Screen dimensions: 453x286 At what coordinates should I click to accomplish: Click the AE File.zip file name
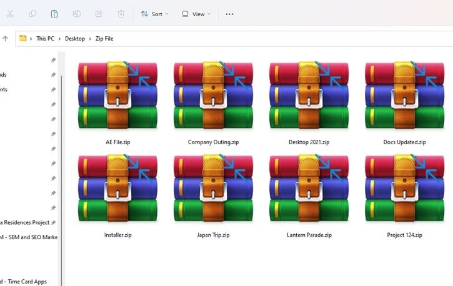[118, 142]
